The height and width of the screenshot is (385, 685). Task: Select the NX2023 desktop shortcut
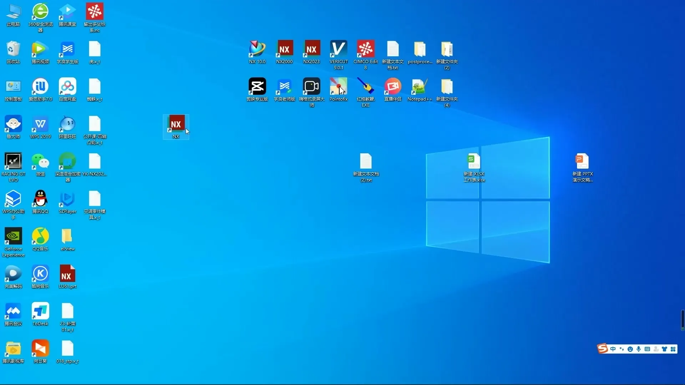click(x=311, y=49)
